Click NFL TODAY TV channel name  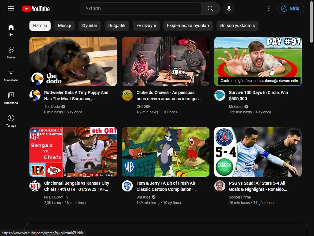point(56,197)
